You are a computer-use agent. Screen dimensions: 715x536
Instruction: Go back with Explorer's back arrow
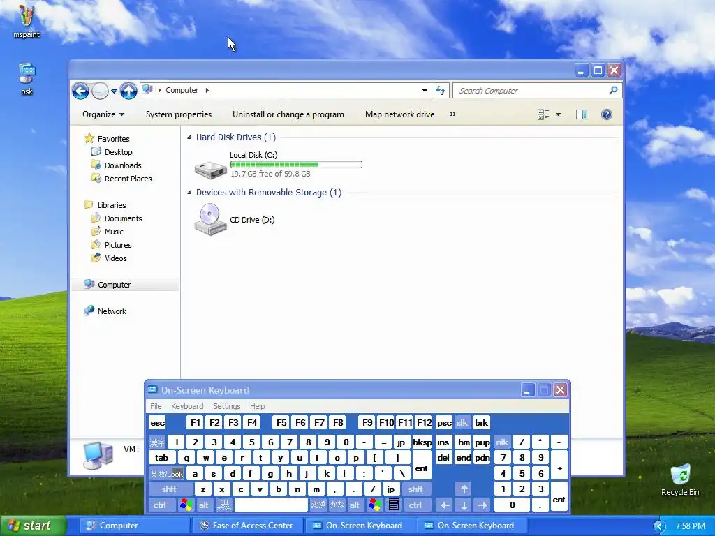tap(80, 91)
